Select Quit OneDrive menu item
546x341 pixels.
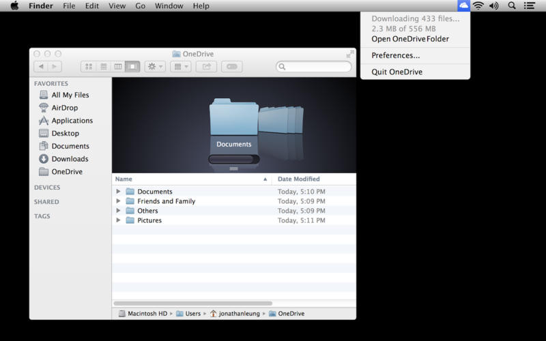(x=397, y=72)
